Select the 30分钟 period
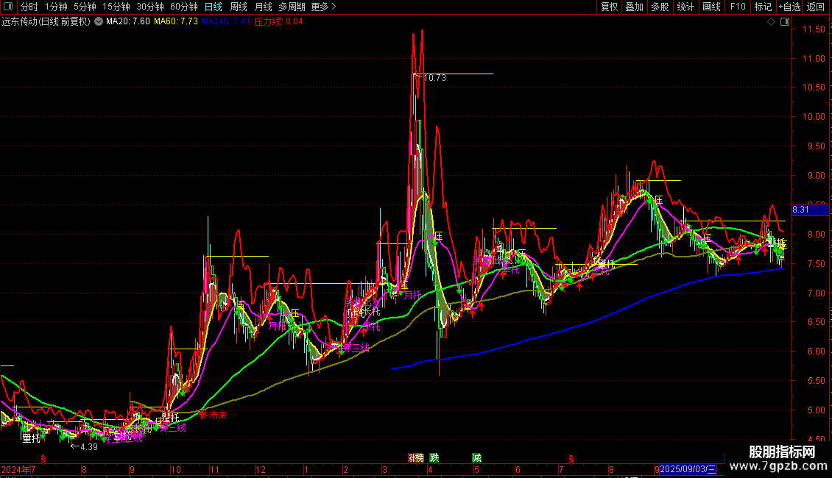Image resolution: width=832 pixels, height=478 pixels. [150, 7]
